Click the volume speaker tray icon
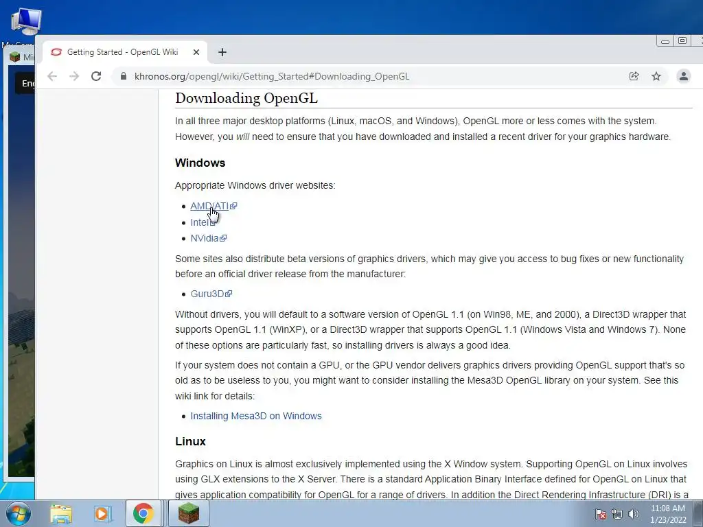 (633, 514)
